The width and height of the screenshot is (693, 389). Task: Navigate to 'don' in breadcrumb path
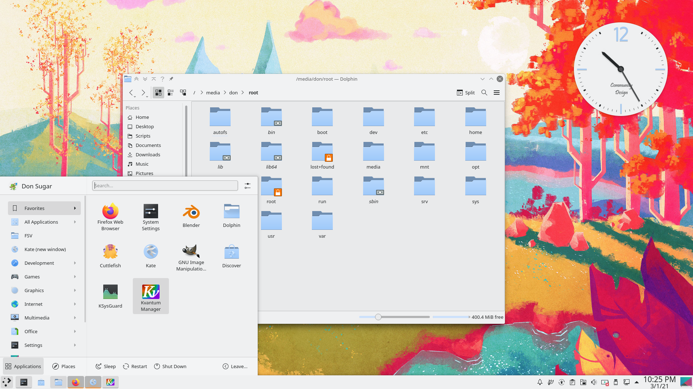coord(234,93)
